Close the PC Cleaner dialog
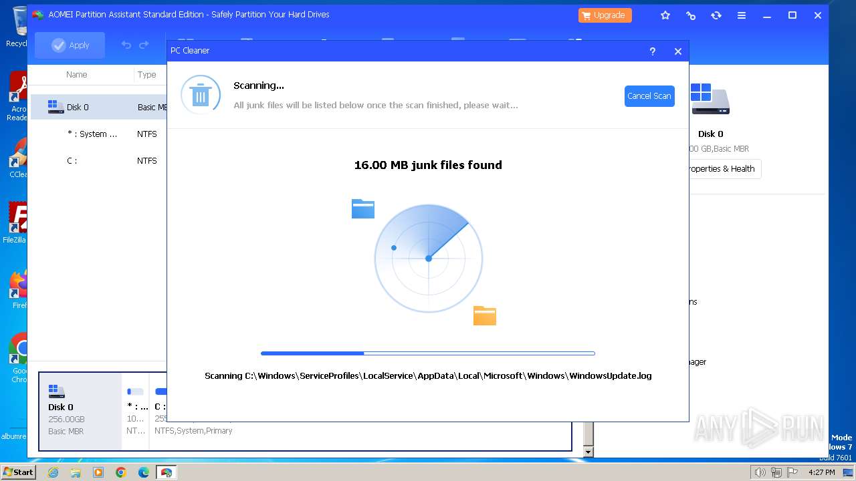The height and width of the screenshot is (481, 856). pos(678,51)
